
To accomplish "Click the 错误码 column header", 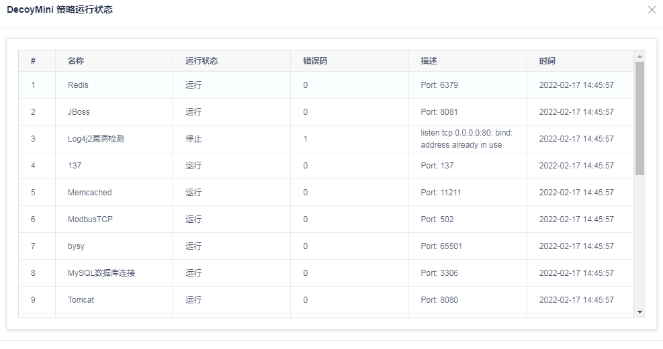I will coord(315,61).
